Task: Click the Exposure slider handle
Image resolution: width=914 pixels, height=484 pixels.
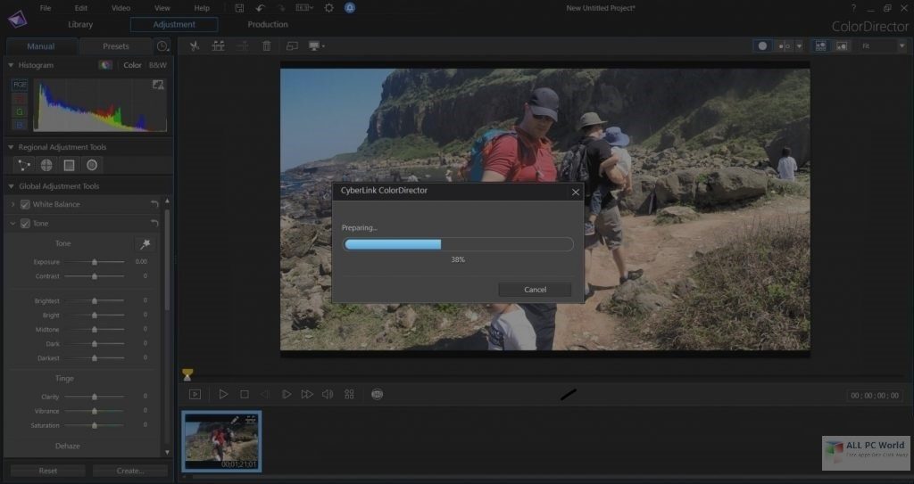Action: tap(95, 262)
